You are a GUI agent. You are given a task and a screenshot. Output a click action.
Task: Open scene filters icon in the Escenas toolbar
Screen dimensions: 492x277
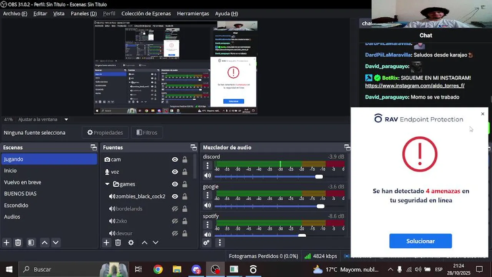click(x=31, y=242)
